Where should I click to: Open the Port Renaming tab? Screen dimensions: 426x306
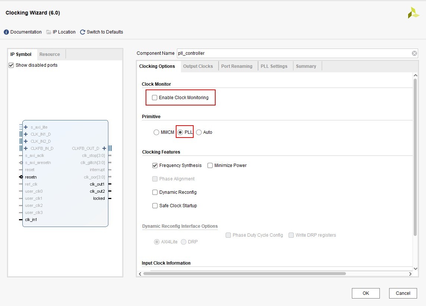(x=236, y=66)
